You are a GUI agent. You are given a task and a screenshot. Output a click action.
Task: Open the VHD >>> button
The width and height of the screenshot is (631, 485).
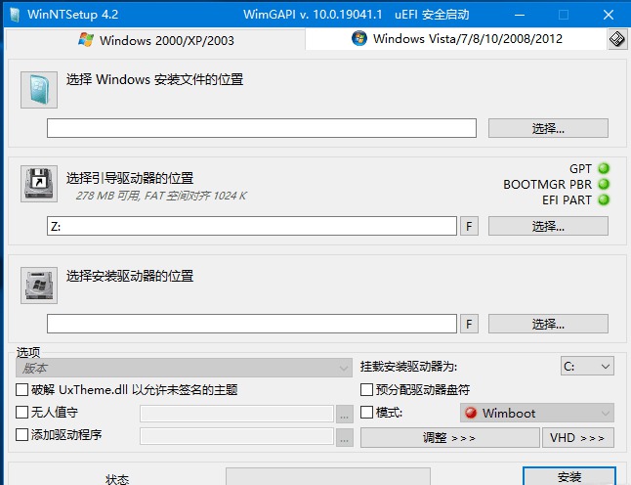click(x=578, y=438)
